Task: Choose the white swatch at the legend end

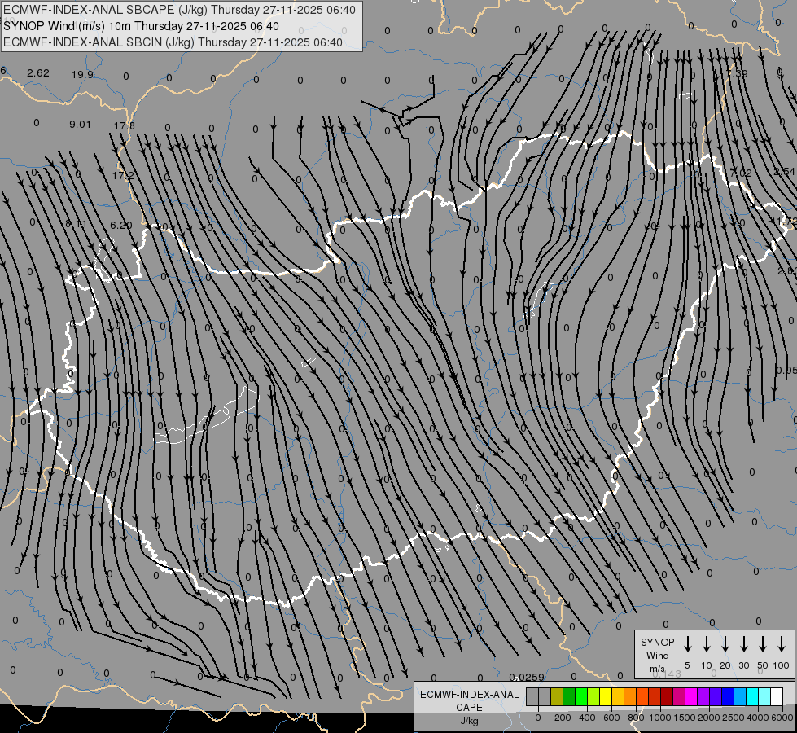Action: pos(776,696)
